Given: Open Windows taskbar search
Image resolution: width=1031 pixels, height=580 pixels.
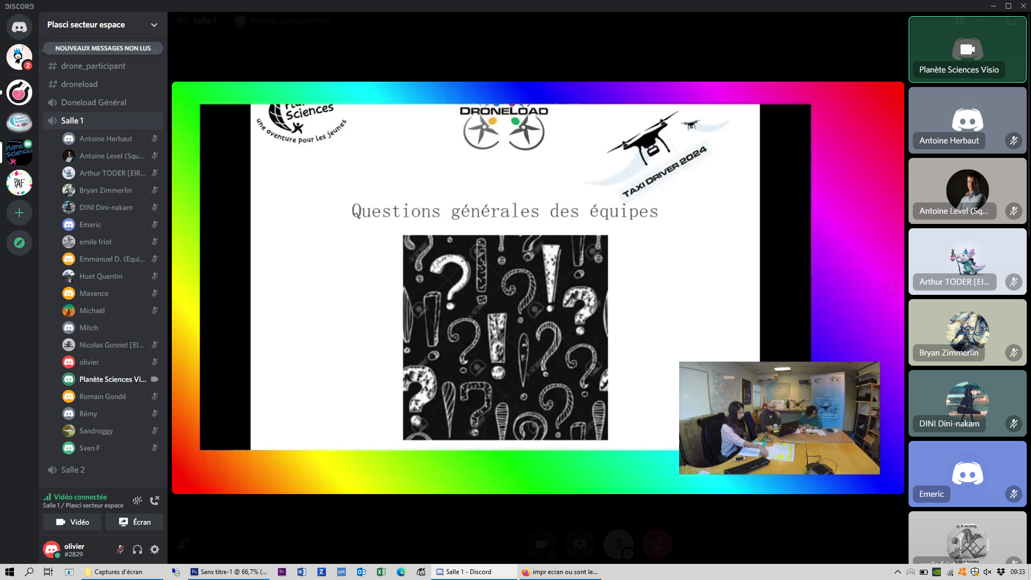Looking at the screenshot, I should tap(29, 572).
